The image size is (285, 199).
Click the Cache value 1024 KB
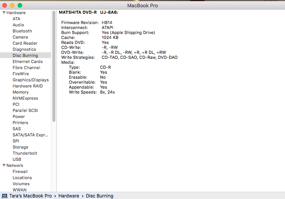(110, 37)
